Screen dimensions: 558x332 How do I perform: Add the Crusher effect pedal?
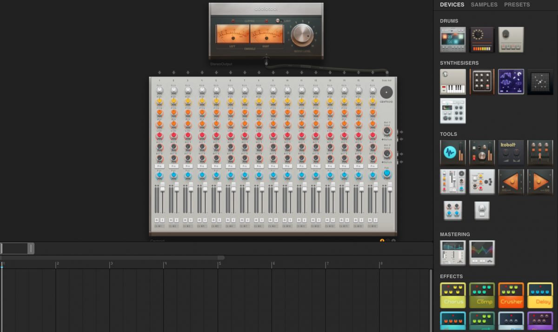click(511, 295)
